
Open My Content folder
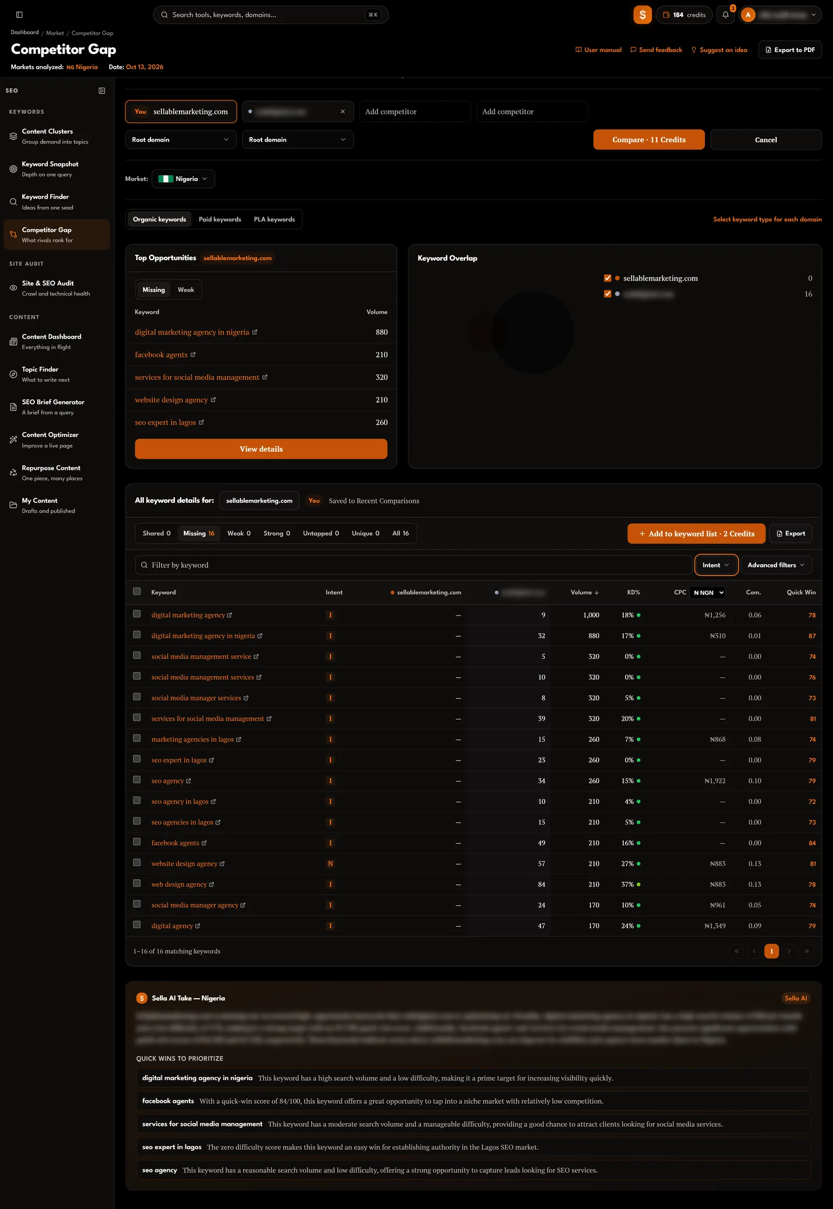click(x=57, y=506)
